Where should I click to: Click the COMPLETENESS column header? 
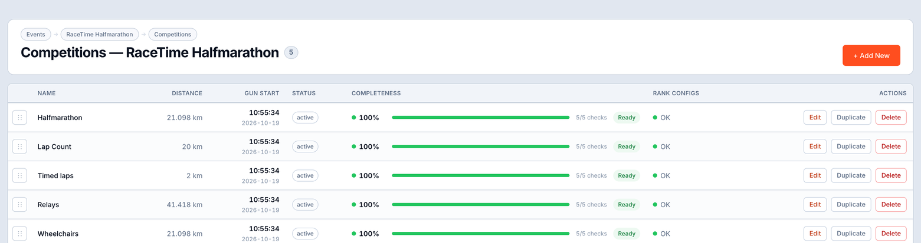(x=376, y=93)
